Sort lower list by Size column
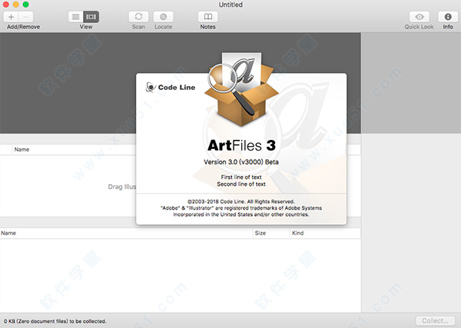Screen dimensions: 461x328 tap(260, 233)
